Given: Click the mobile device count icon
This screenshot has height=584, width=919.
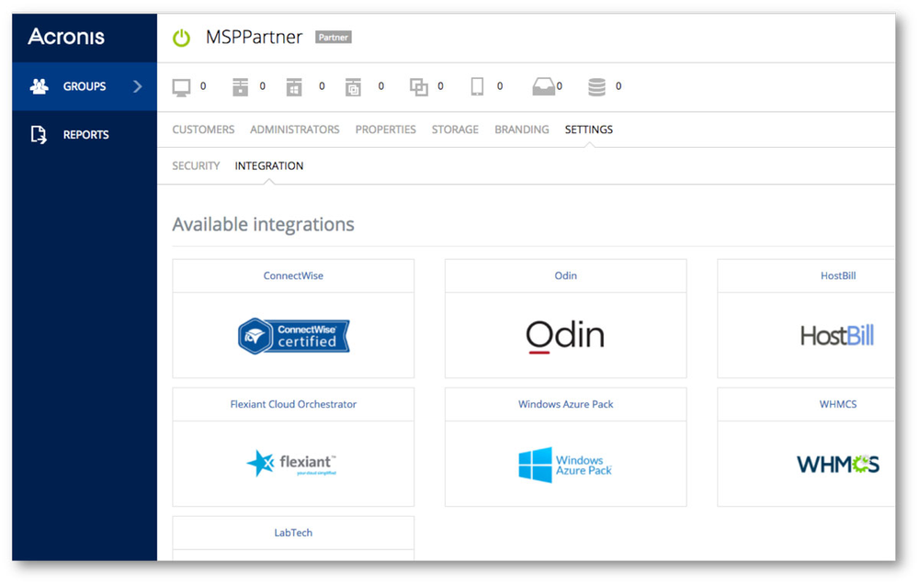Looking at the screenshot, I should [x=477, y=86].
